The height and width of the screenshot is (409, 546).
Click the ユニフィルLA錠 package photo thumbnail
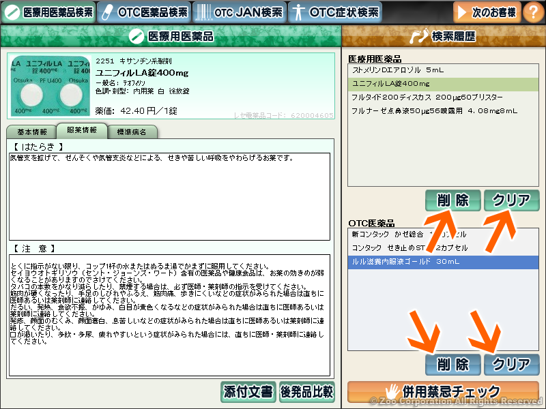click(x=51, y=86)
